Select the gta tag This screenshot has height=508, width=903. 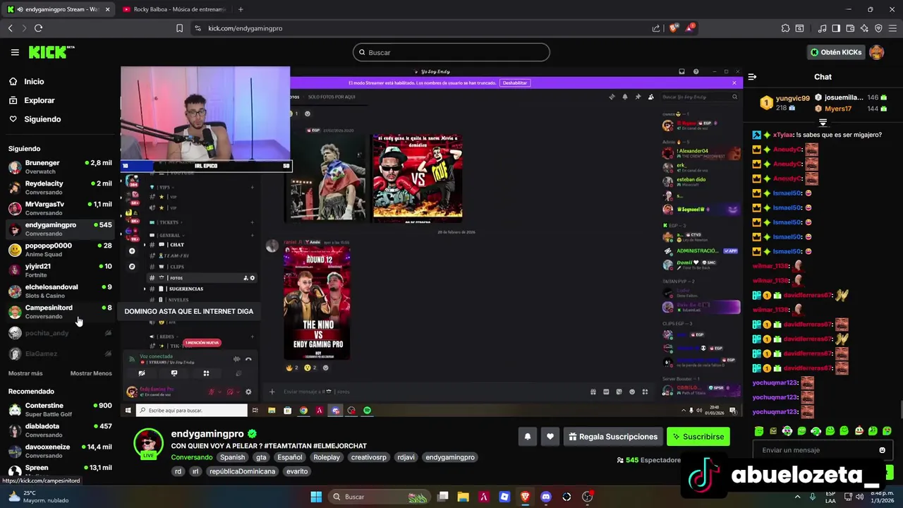(x=261, y=457)
